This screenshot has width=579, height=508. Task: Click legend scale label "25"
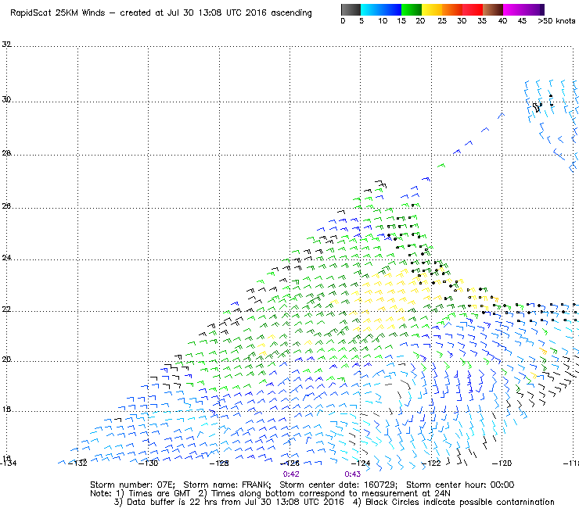click(442, 21)
